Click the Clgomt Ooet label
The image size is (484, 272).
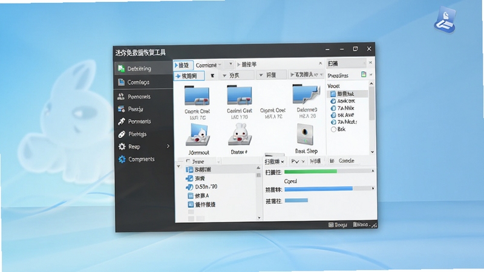pyautogui.click(x=273, y=110)
